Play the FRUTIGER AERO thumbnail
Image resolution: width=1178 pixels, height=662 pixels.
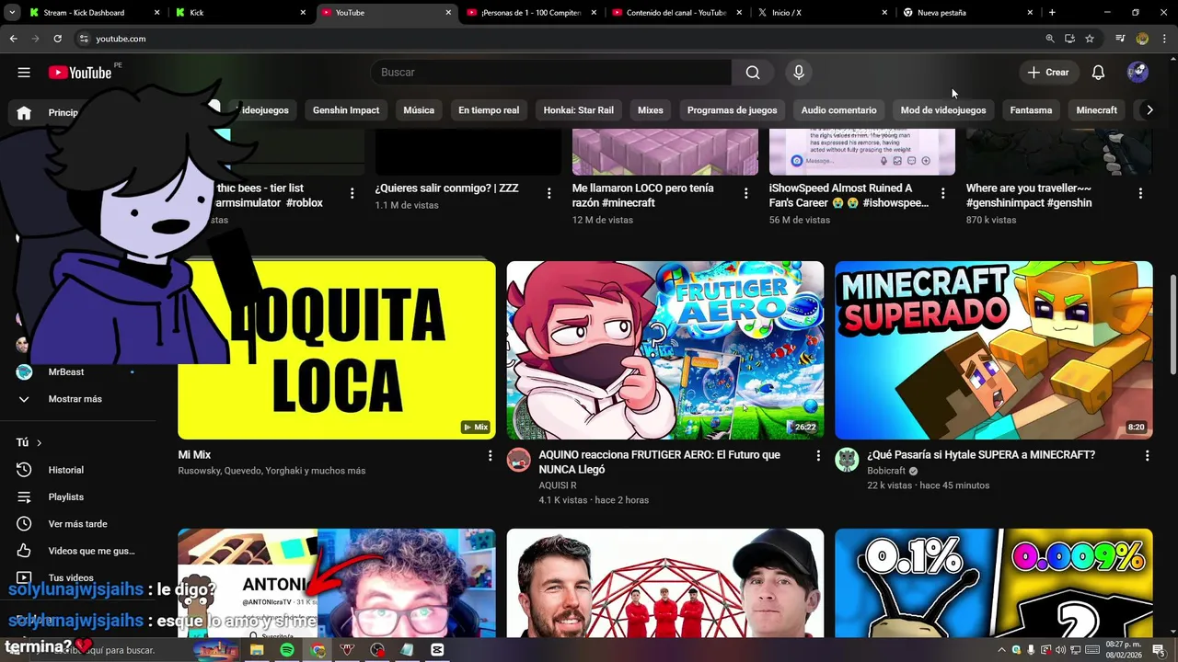[665, 350]
